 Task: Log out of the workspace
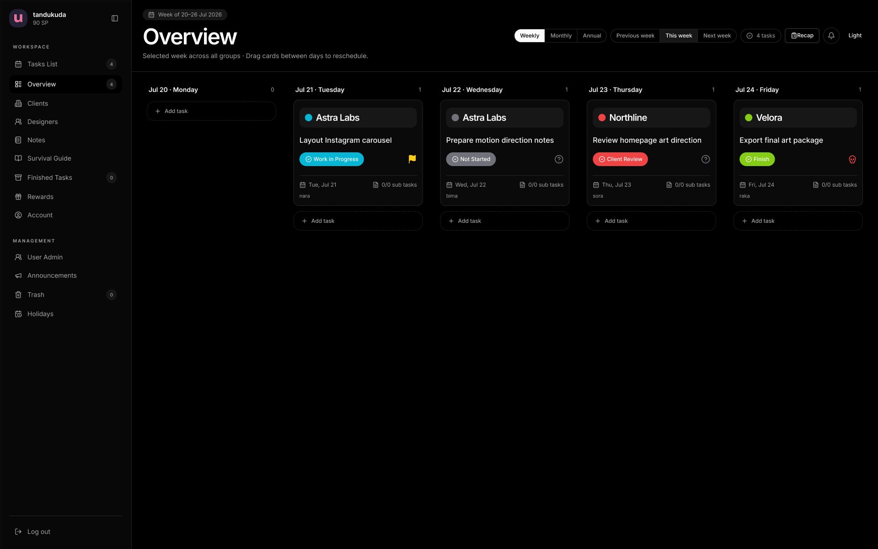tap(65, 532)
